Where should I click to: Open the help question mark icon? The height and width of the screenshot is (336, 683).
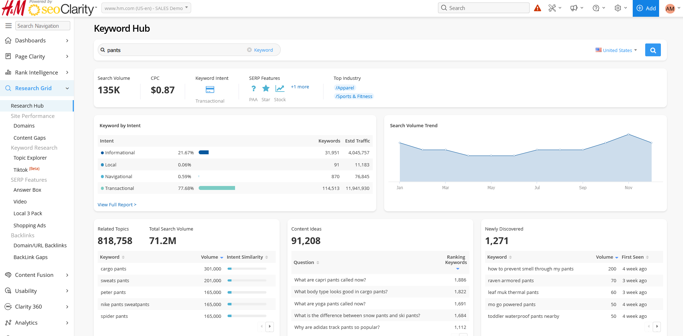coord(596,8)
